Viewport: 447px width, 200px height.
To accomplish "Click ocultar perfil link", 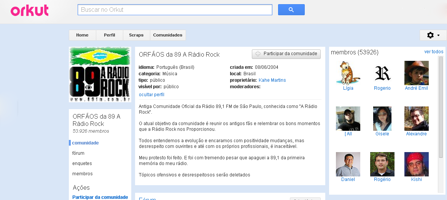I will (151, 95).
